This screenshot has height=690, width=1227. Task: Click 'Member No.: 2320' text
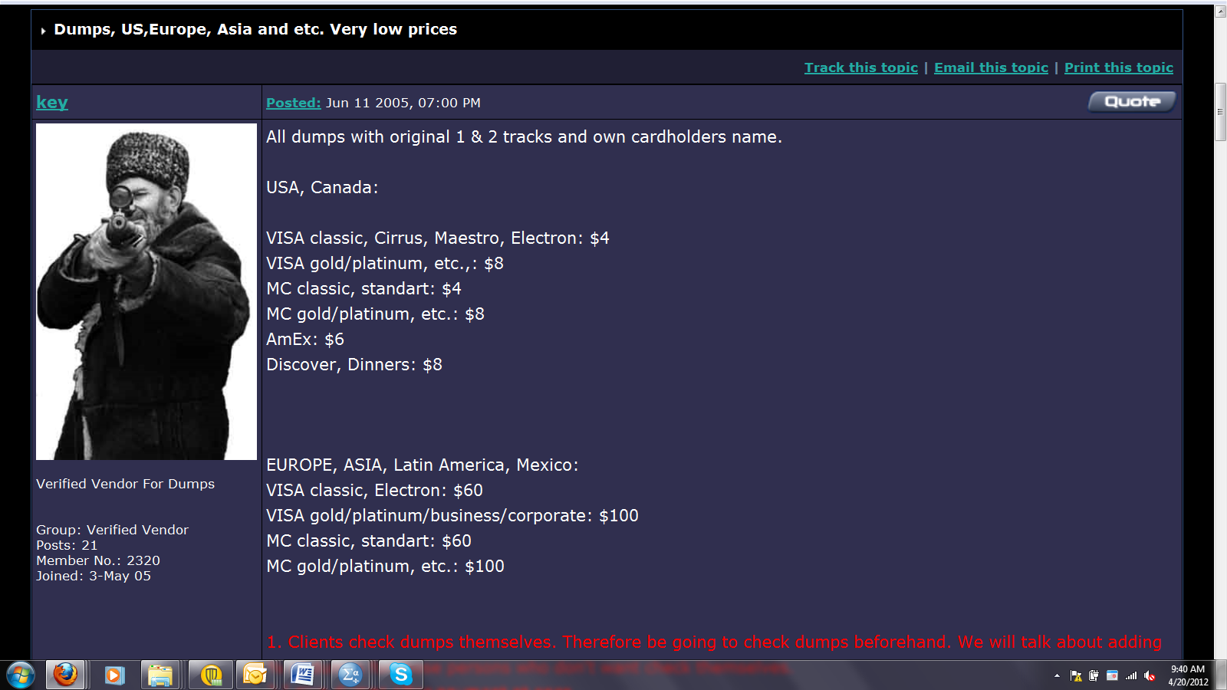pyautogui.click(x=98, y=560)
